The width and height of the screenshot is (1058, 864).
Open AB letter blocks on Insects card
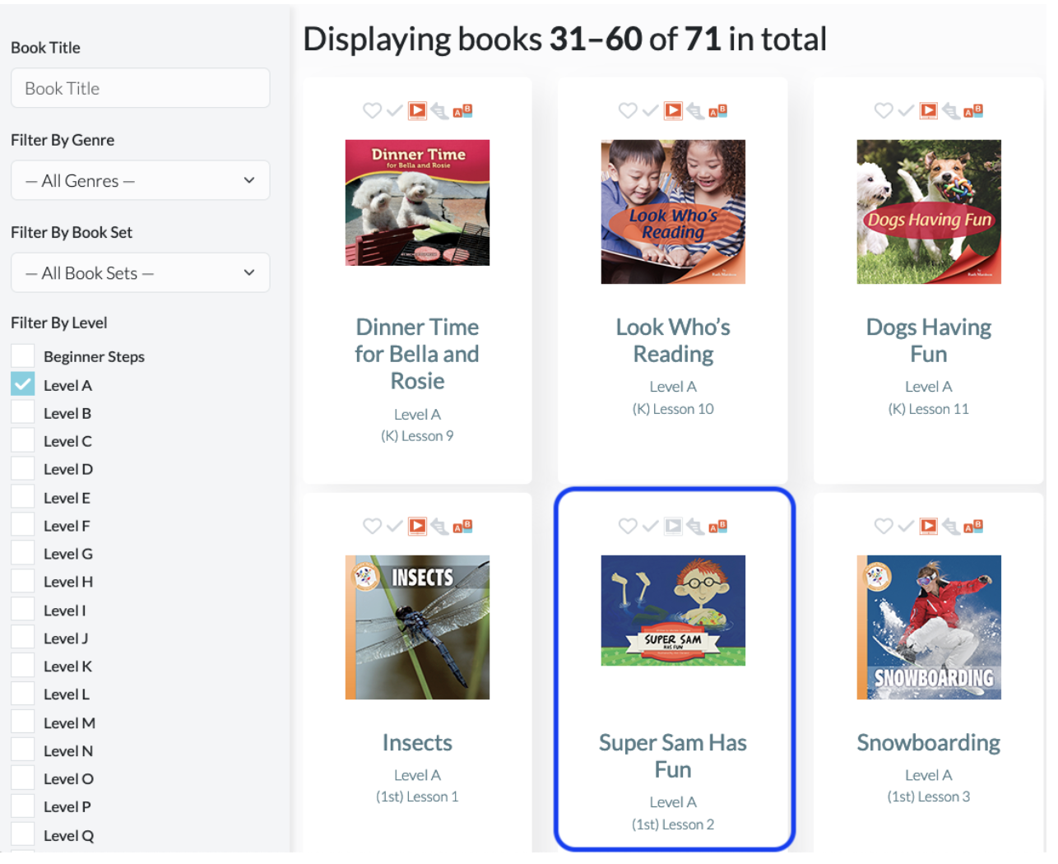click(x=463, y=526)
